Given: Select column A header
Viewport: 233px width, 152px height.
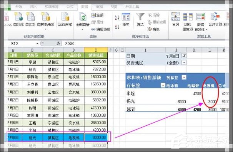Looking at the screenshot, I should coord(13,50).
